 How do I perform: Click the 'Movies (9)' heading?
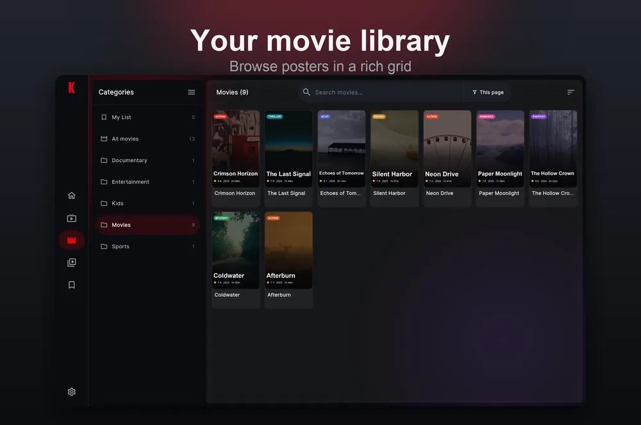point(232,92)
